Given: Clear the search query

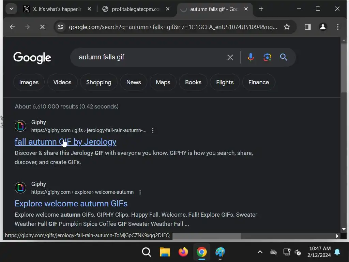Looking at the screenshot, I should point(230,57).
